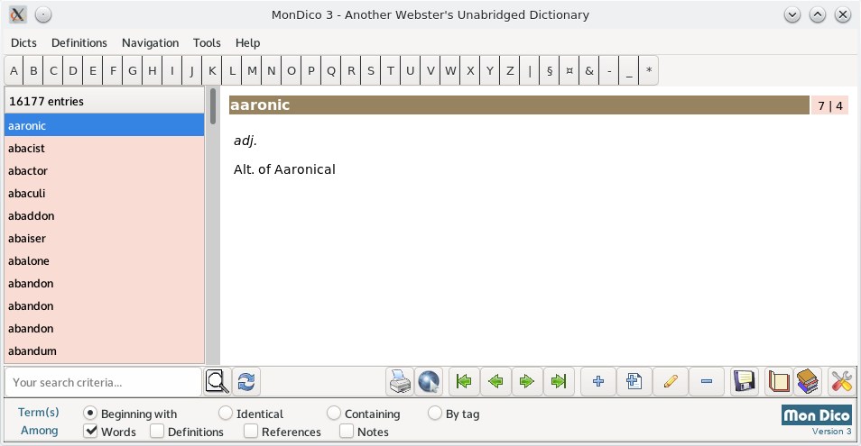861x446 pixels.
Task: Remove the entry with minus icon
Action: [707, 381]
